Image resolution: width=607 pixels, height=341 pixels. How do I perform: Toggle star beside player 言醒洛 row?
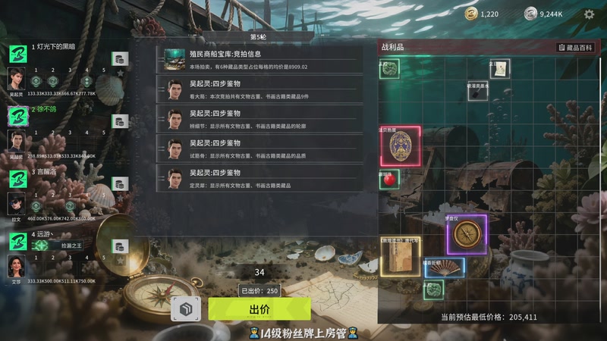(x=121, y=198)
